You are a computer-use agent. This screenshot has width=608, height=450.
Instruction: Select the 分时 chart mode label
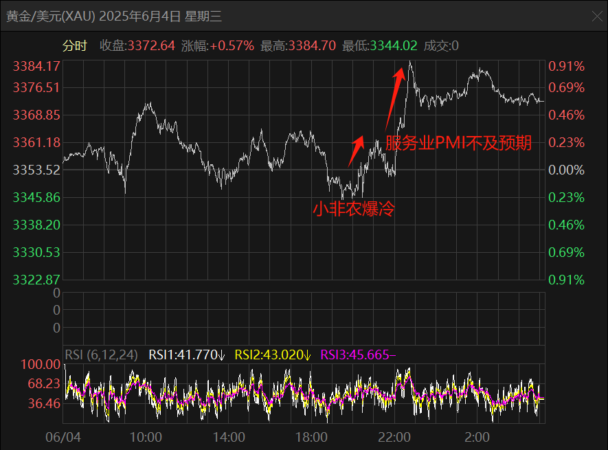75,46
